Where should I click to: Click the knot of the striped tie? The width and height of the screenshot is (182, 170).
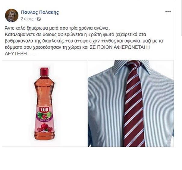[134, 67]
